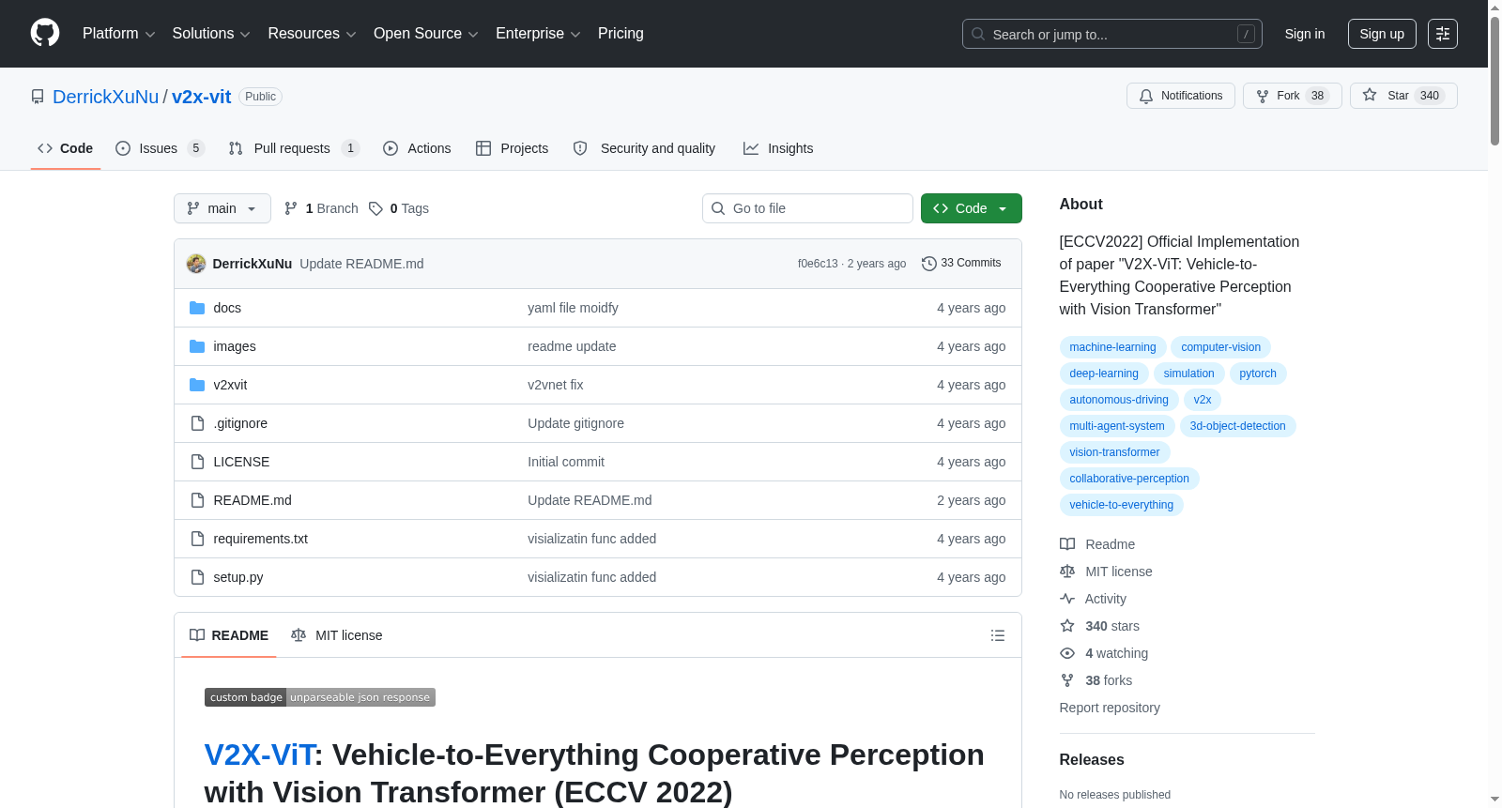
Task: Open the Insights tab
Action: (x=778, y=148)
